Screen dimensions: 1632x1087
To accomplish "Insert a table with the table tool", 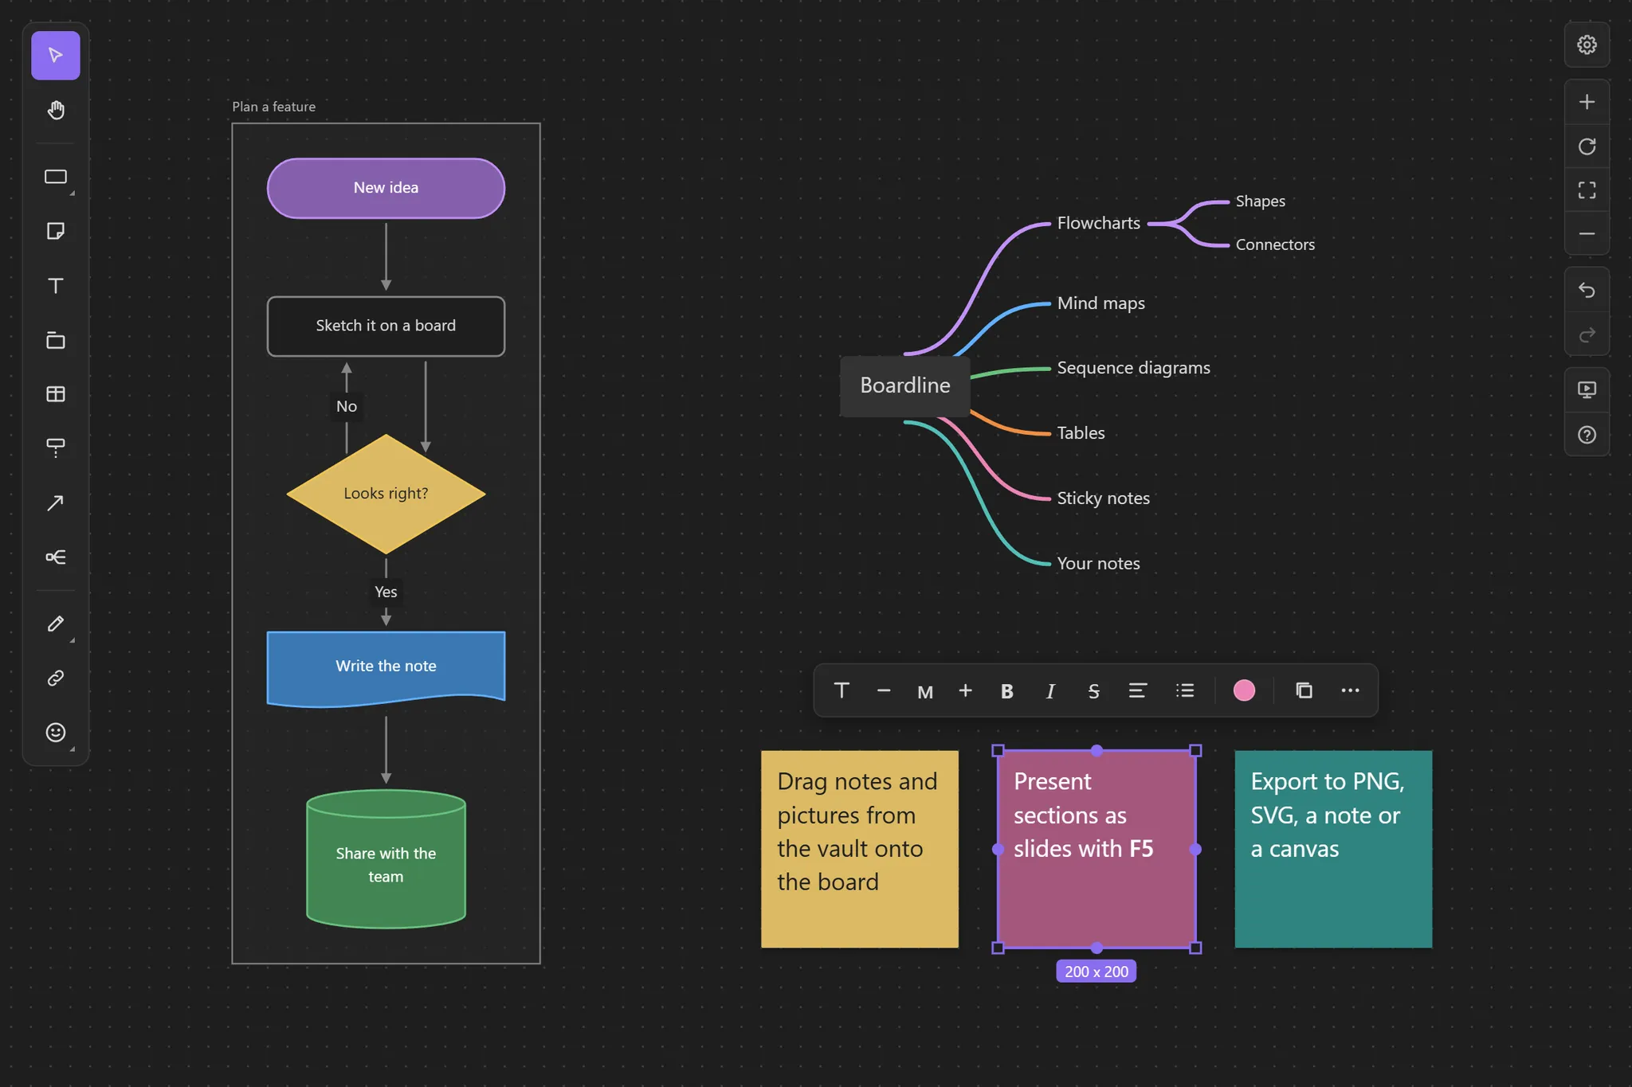I will 55,394.
